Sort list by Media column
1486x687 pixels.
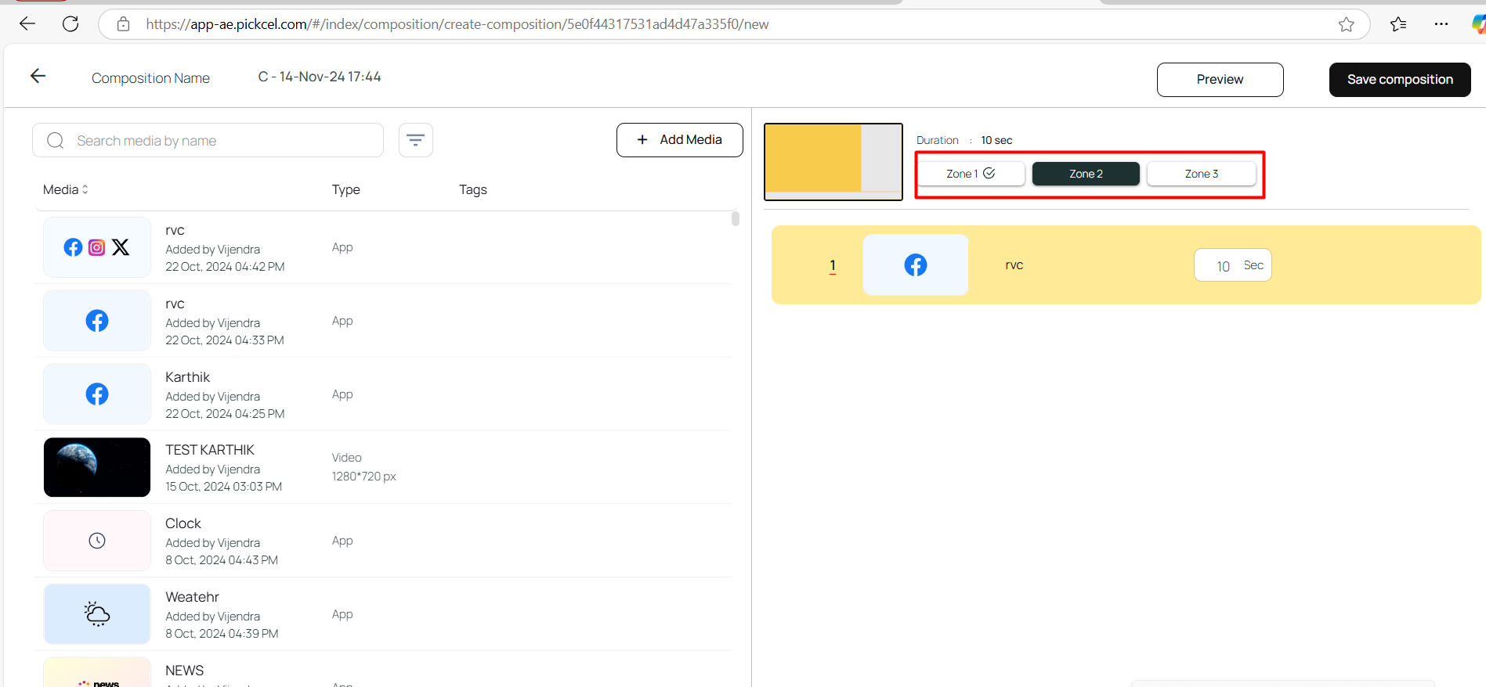(x=66, y=189)
